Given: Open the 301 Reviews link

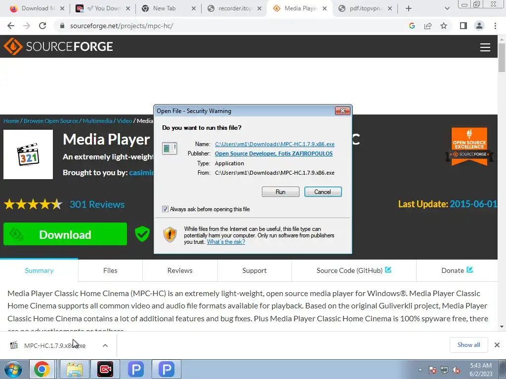Looking at the screenshot, I should pos(97,204).
